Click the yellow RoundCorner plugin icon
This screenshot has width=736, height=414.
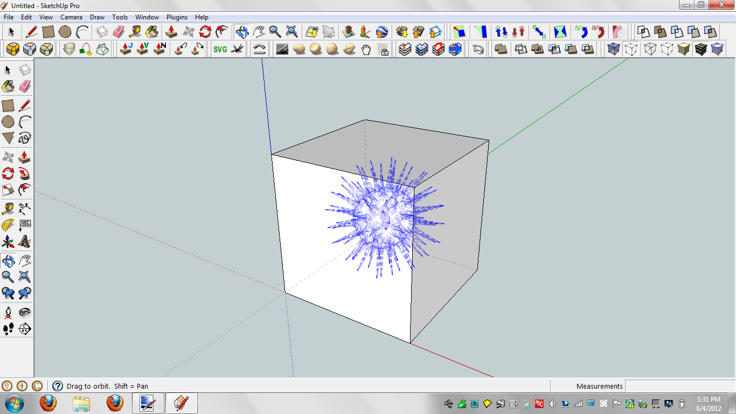(x=13, y=50)
